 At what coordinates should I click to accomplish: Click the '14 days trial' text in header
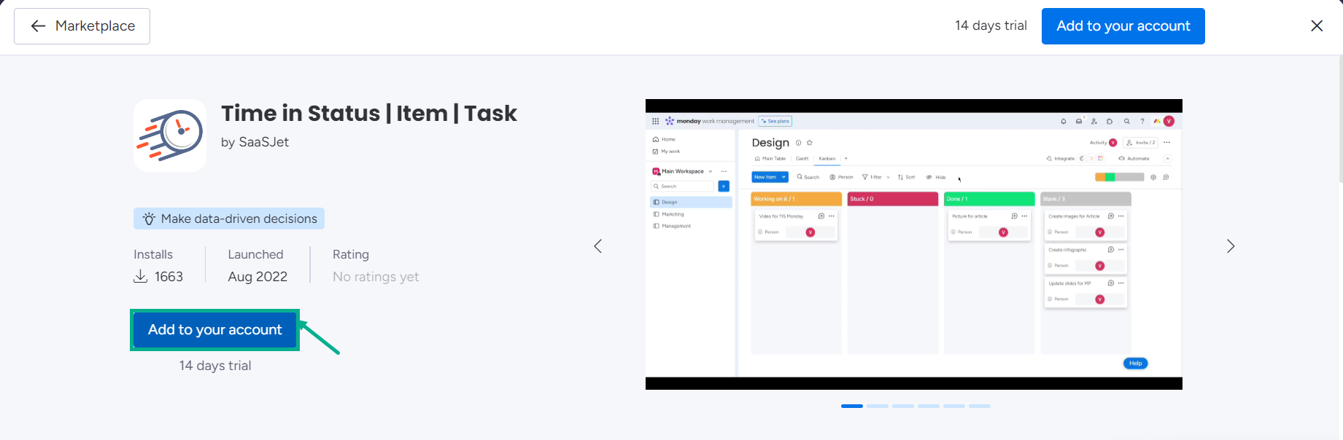click(x=991, y=25)
